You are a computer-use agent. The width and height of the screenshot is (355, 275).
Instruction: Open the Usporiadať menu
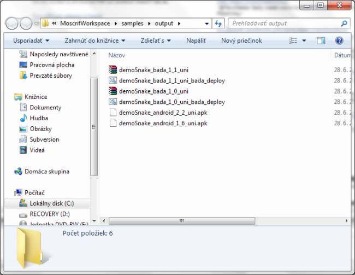(x=31, y=40)
